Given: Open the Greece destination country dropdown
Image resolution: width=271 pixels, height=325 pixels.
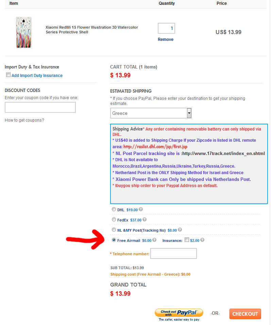Looking at the screenshot, I should coord(151,113).
